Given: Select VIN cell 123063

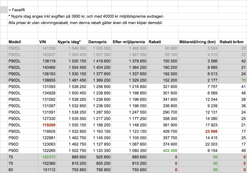Looking at the screenshot, I should pyautogui.click(x=47, y=144).
